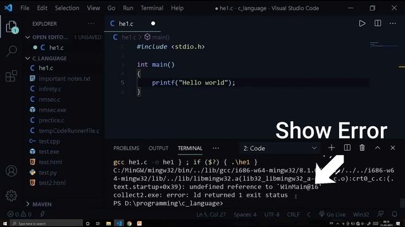Close the unsaved he1.c editor tab dot
Screen dimensions: 405x227
point(153,23)
